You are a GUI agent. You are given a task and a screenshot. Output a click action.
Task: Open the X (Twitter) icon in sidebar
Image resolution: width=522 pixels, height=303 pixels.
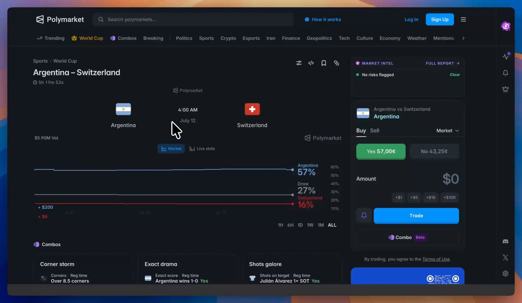(505, 257)
